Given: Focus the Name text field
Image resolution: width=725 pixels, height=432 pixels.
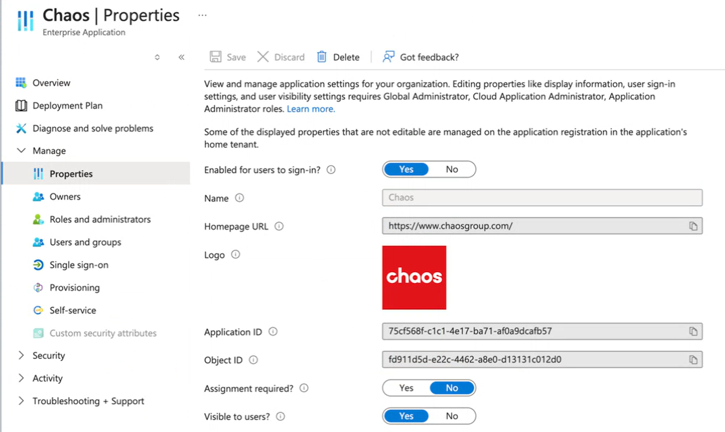Looking at the screenshot, I should [542, 198].
